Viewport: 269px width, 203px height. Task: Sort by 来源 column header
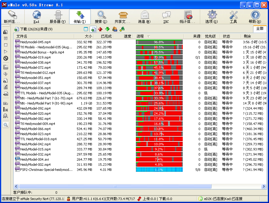(x=193, y=36)
